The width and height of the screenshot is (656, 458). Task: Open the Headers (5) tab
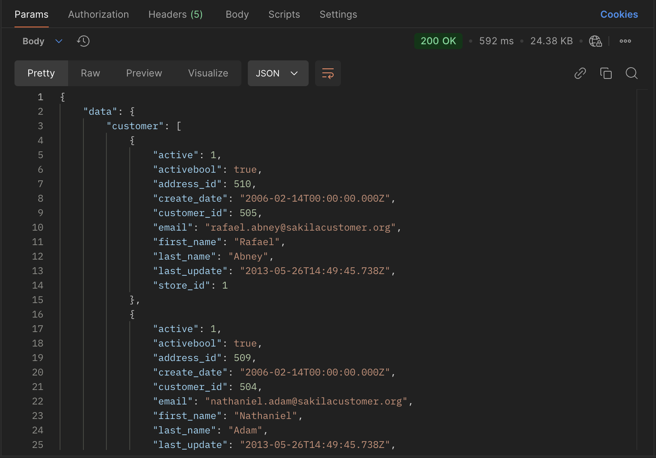tap(175, 14)
